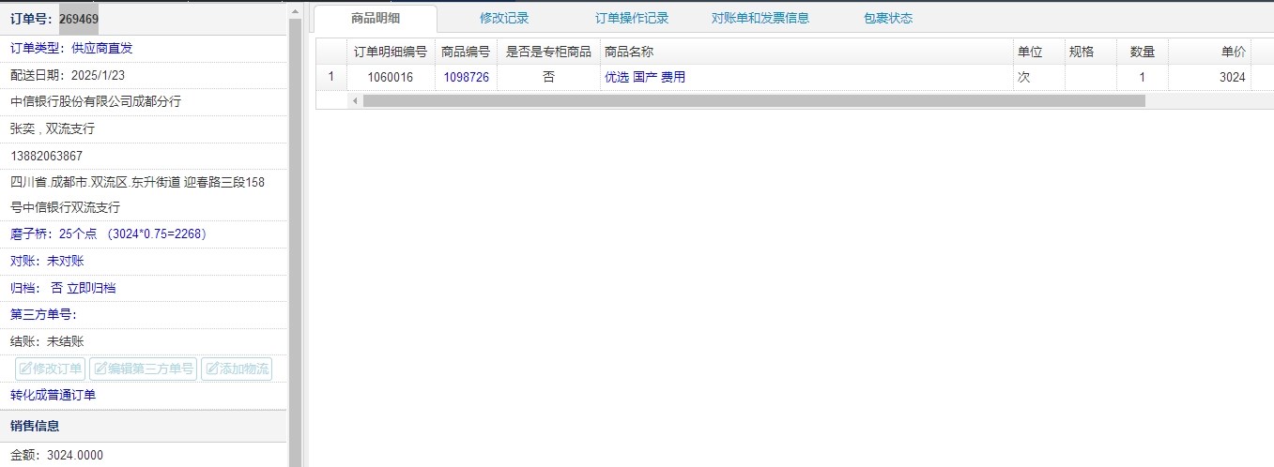Screen dimensions: 1274x467
Task: Click the 张奕，双流支行 text
Action: pos(53,128)
